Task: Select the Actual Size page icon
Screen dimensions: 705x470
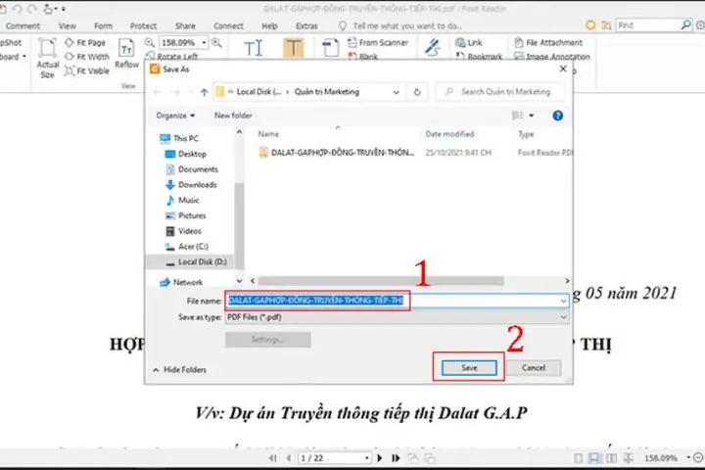Action: pyautogui.click(x=47, y=48)
